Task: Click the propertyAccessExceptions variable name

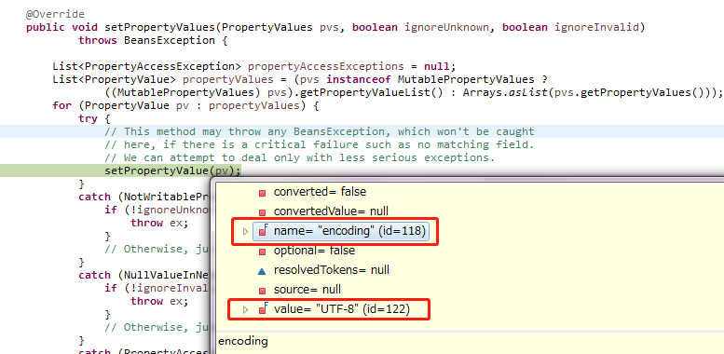Action: pyautogui.click(x=326, y=66)
